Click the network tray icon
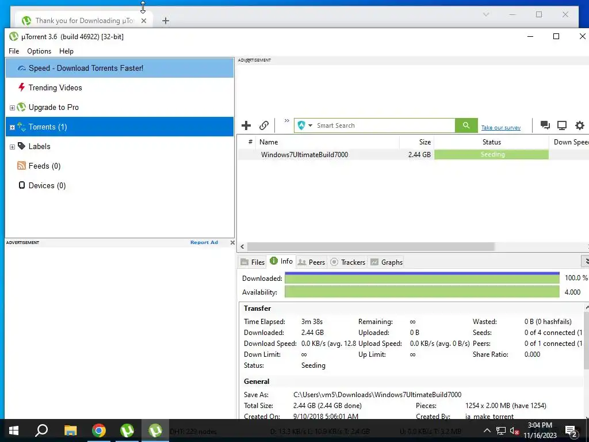 click(x=501, y=430)
